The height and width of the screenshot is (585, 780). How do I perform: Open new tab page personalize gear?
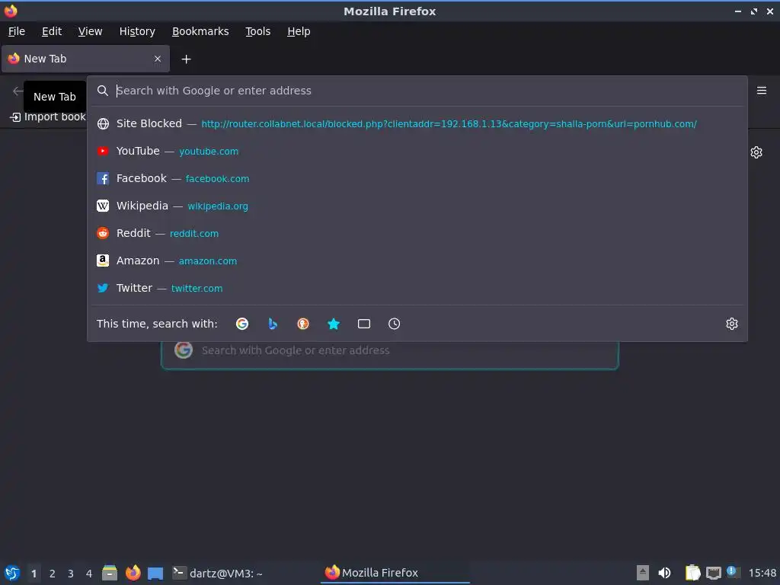pyautogui.click(x=756, y=152)
